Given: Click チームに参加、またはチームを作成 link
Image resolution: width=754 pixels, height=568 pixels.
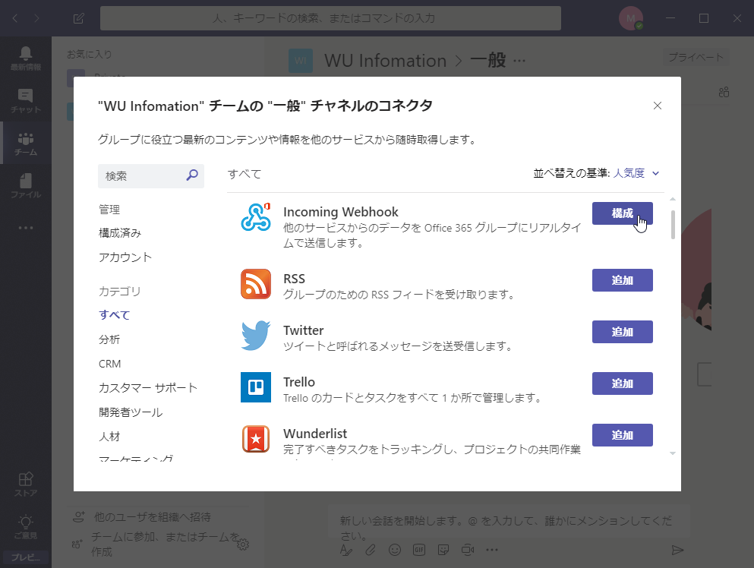Looking at the screenshot, I should coord(166,544).
